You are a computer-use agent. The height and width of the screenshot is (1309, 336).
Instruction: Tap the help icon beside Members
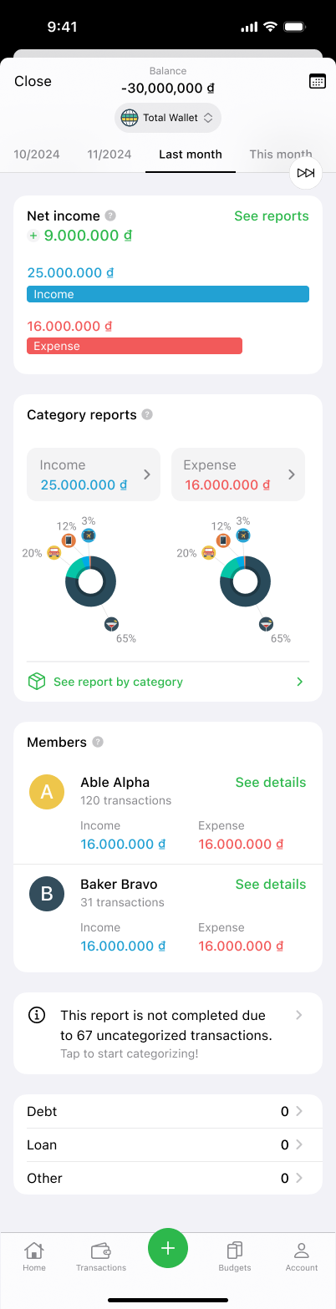point(98,742)
